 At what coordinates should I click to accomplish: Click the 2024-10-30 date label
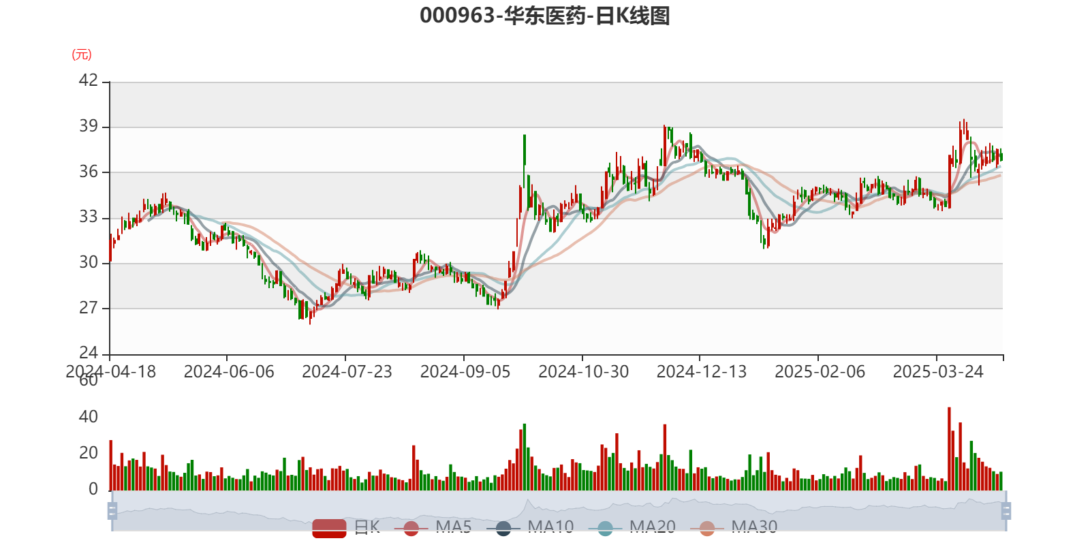point(583,372)
